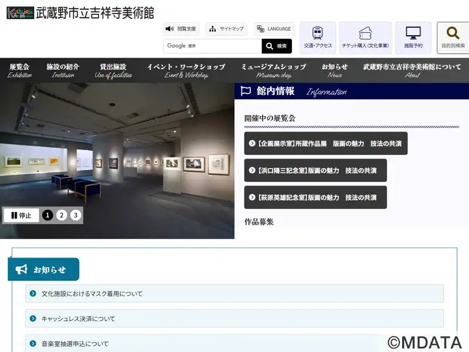Click the 作品募集 heading
The width and height of the screenshot is (469, 352).
click(259, 222)
